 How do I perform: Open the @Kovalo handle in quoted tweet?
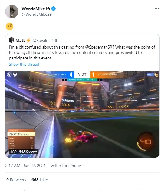pos(40,40)
